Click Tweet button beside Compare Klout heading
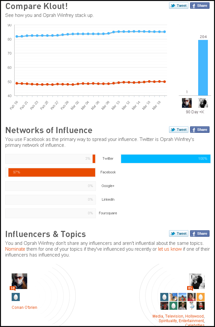This screenshot has width=215, height=327. pos(178,6)
